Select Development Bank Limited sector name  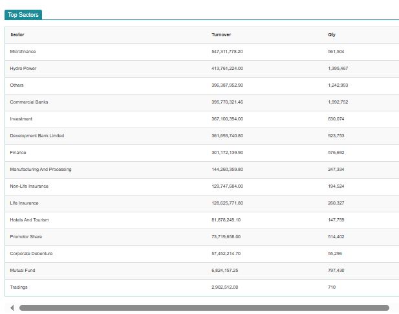37,136
